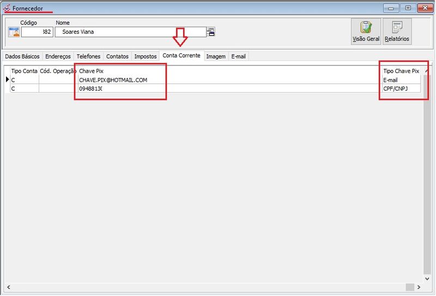Switch to the Imagem tab

click(216, 56)
